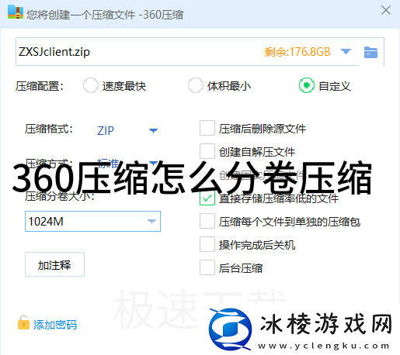This screenshot has width=400, height=355.
Task: Open the 压缩格式 ZIP dropdown
Action: [x=153, y=130]
